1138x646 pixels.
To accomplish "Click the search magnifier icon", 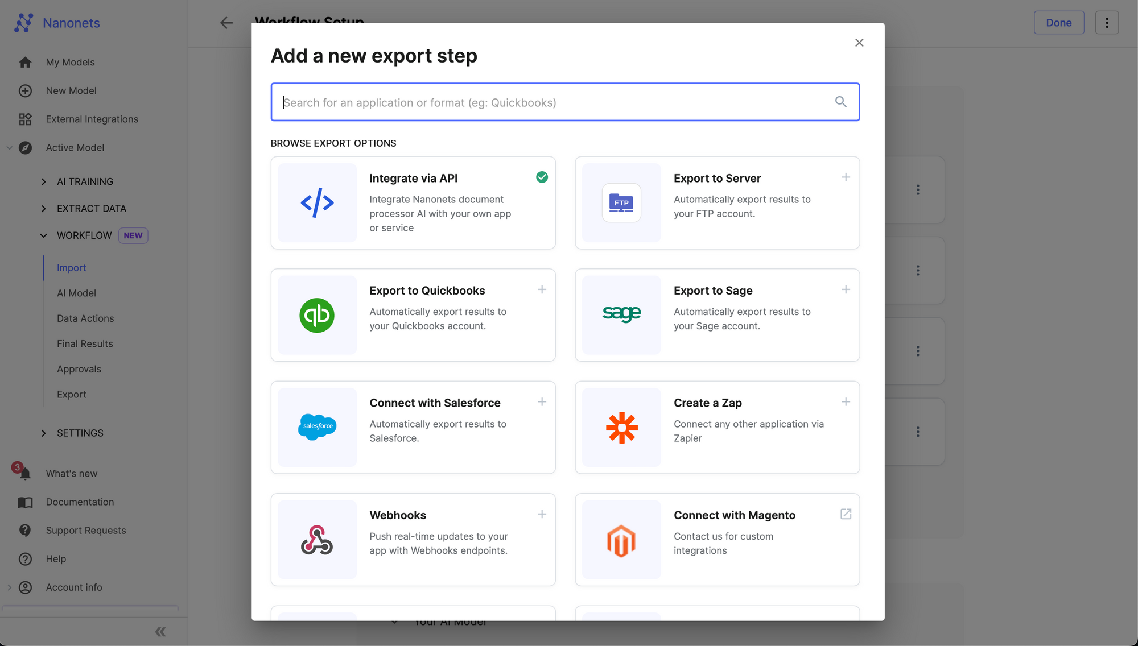I will [840, 102].
